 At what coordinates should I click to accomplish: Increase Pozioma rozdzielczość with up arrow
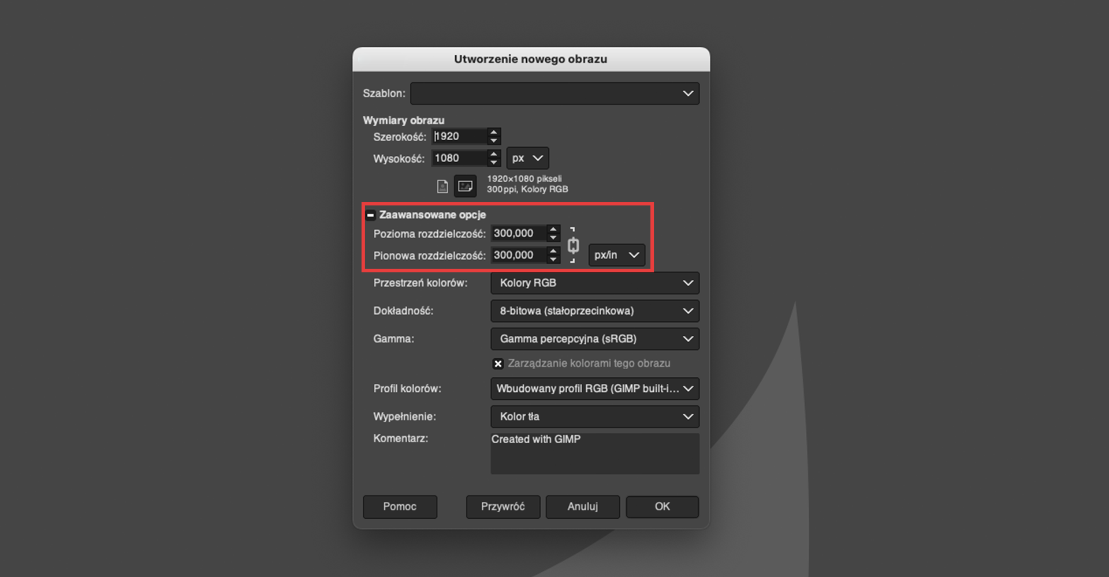click(x=553, y=229)
